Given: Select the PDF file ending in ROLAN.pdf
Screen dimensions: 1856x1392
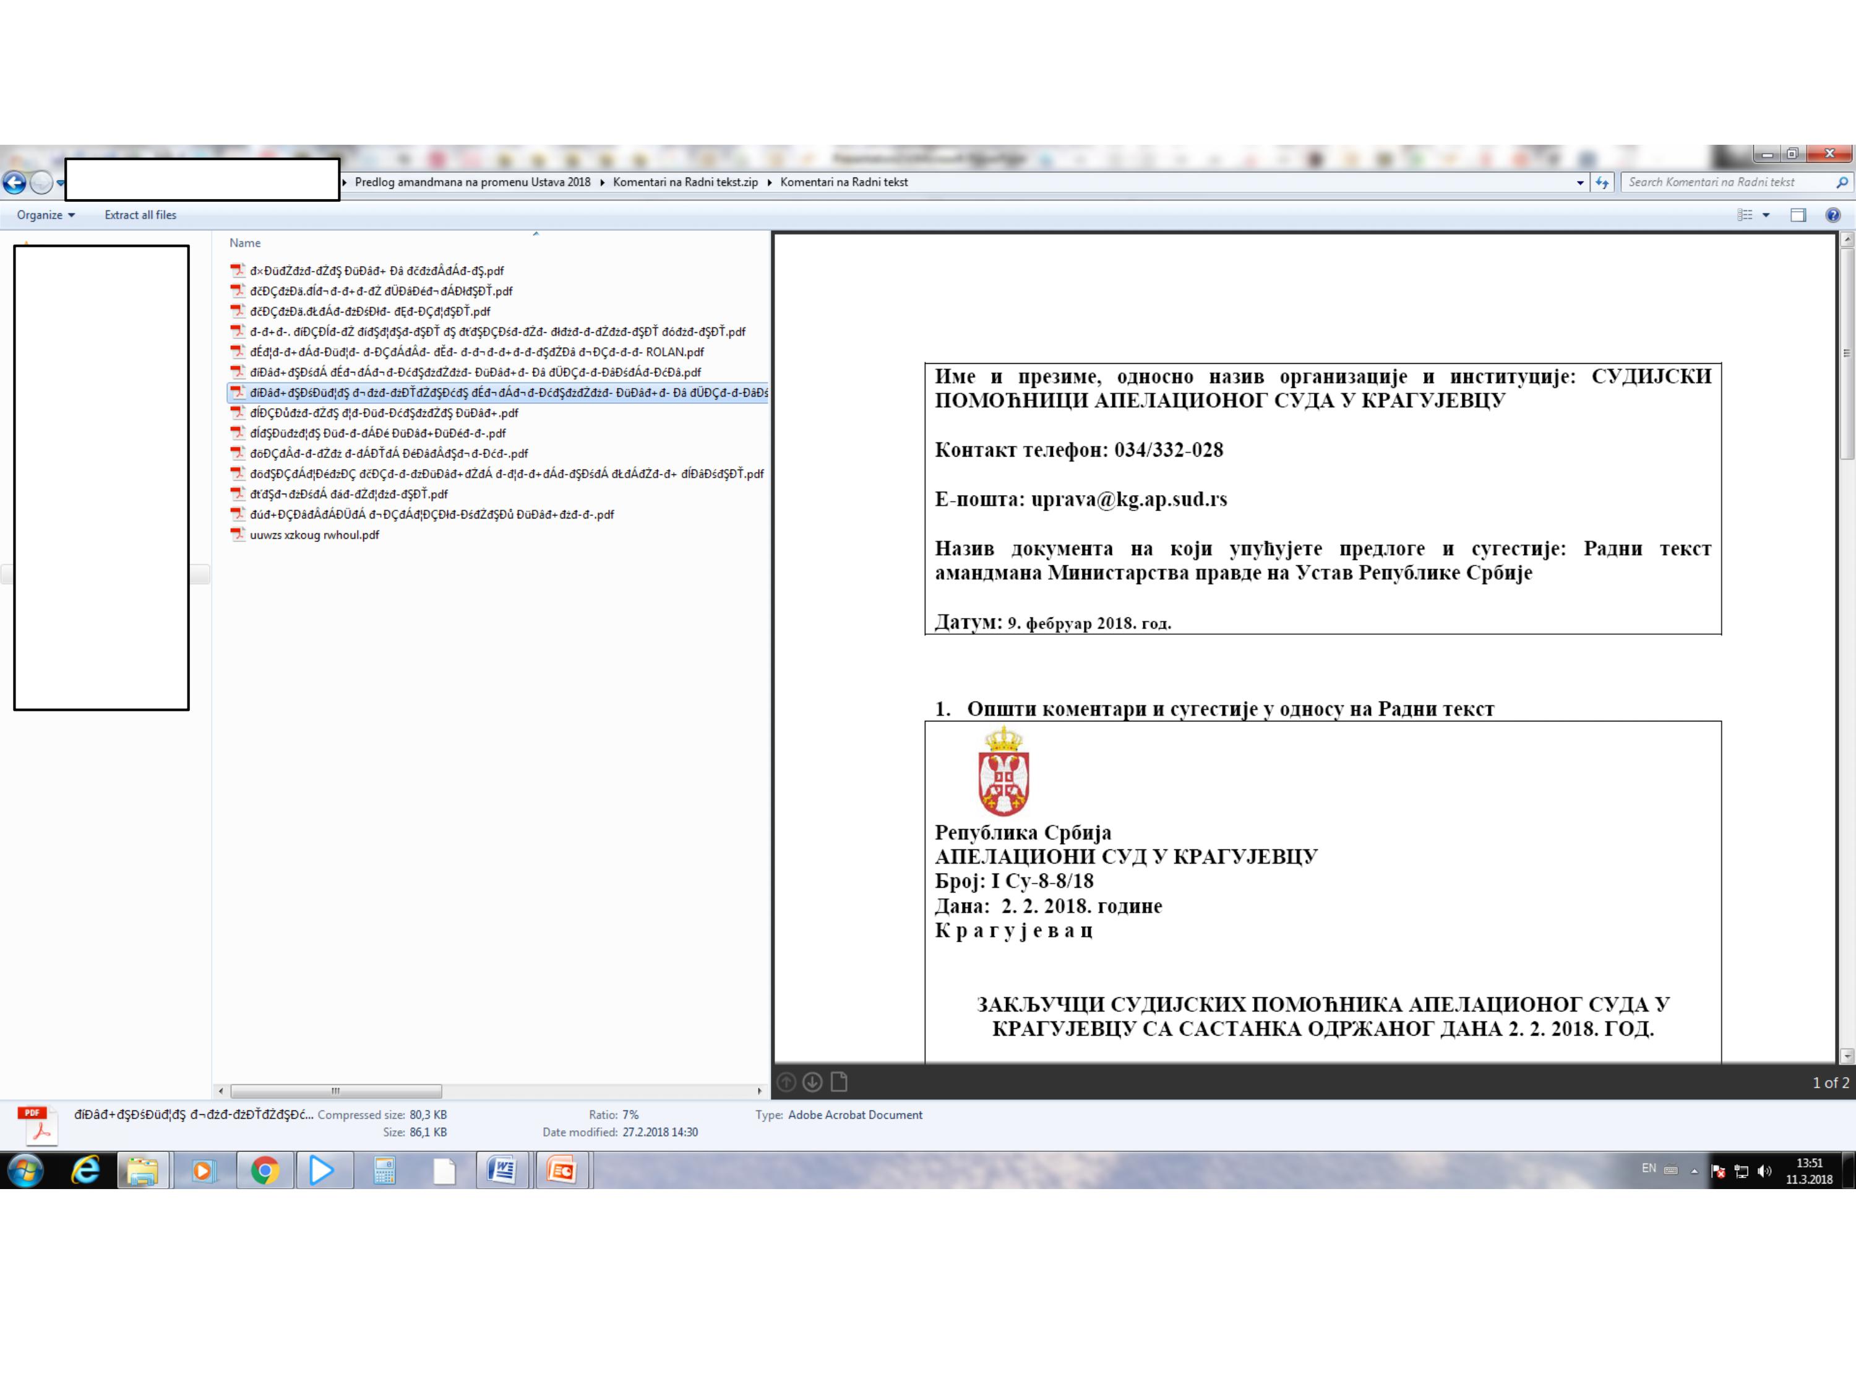Looking at the screenshot, I should click(476, 351).
